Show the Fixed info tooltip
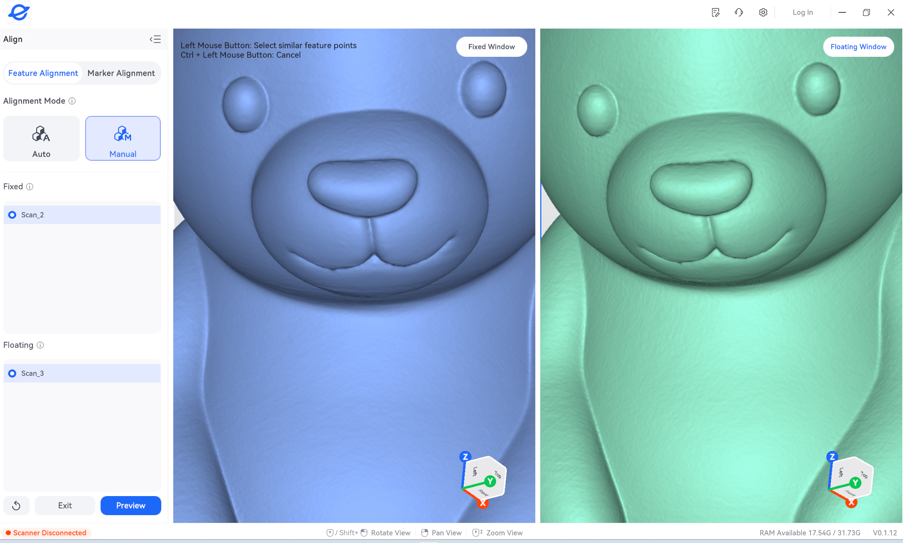 [x=30, y=187]
